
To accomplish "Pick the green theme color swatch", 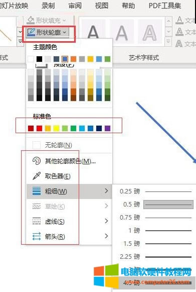I will (108, 59).
